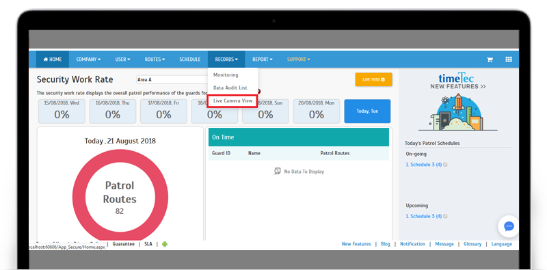Open the apps grid icon
Screen dimensions: 547x270
pos(509,59)
